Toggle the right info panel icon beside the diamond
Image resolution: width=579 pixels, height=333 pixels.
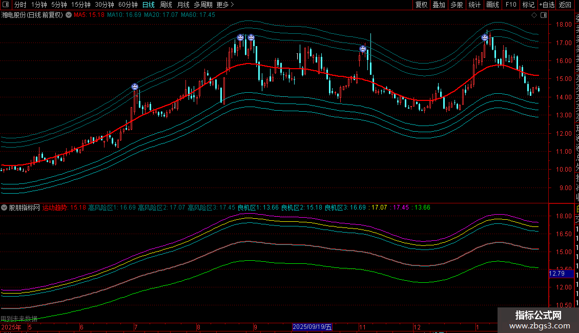click(x=544, y=15)
